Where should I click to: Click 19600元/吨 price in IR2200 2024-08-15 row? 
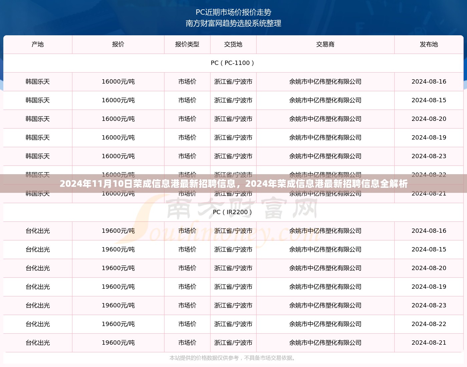click(118, 249)
